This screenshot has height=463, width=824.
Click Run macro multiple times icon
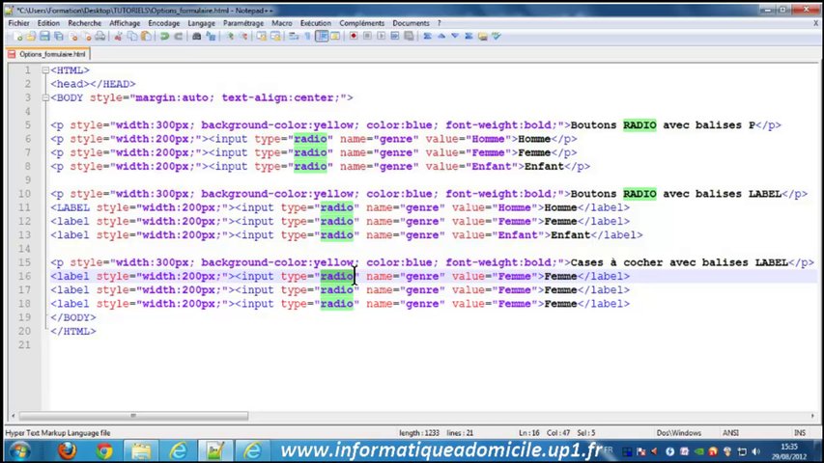(395, 37)
